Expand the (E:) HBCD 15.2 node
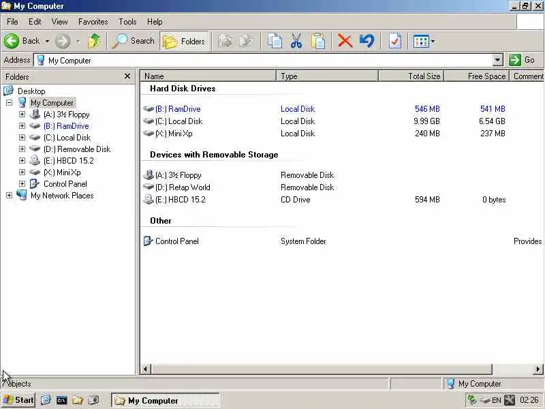545x409 pixels. tap(22, 161)
